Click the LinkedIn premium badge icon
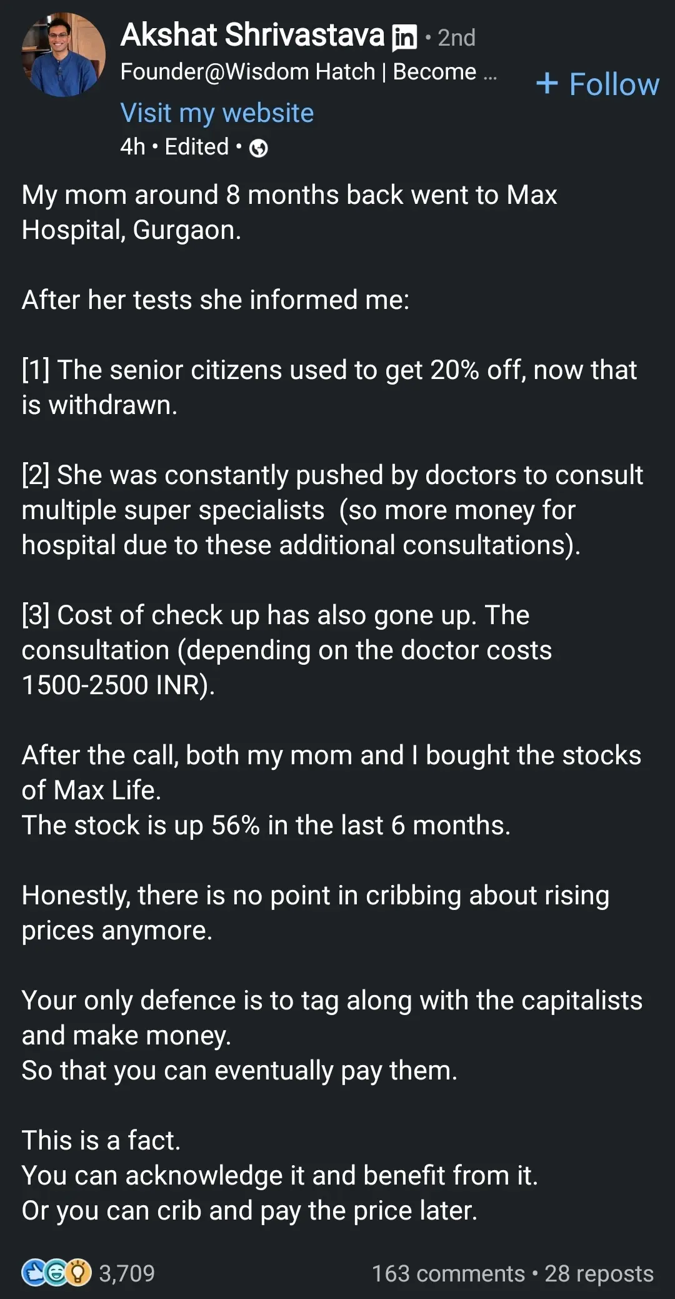Viewport: 675px width, 1299px height. 404,38
